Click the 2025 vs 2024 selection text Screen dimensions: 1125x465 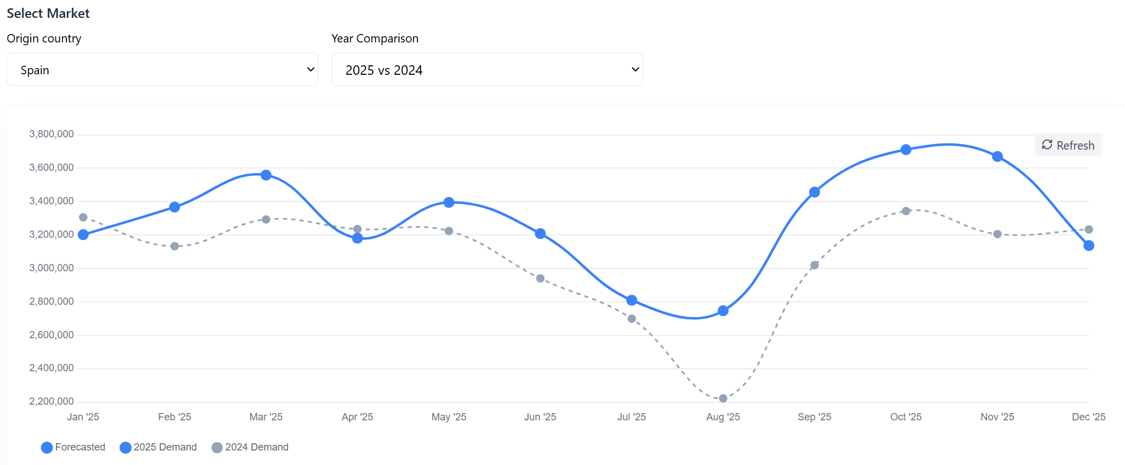pos(384,70)
